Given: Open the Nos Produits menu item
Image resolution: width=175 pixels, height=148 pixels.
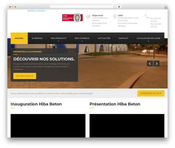Looking at the screenshot, I should click(58, 38).
